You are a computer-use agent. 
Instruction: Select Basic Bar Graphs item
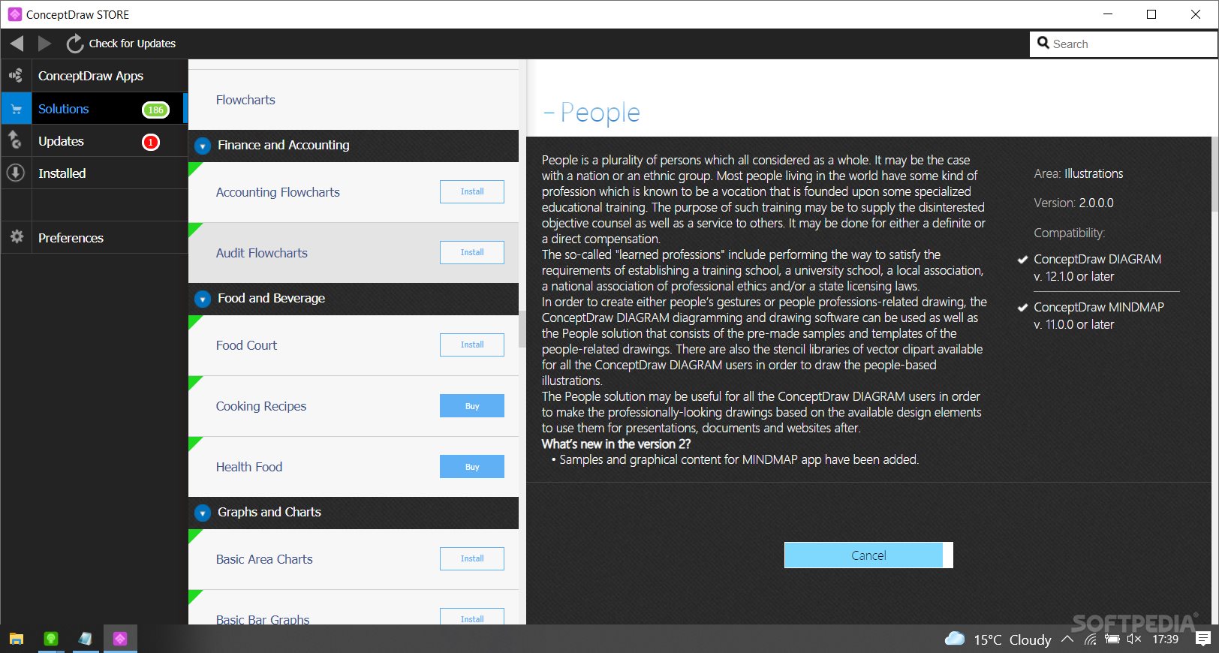263,619
